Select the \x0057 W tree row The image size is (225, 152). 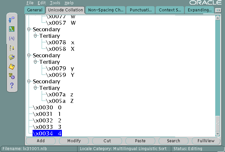[61, 23]
